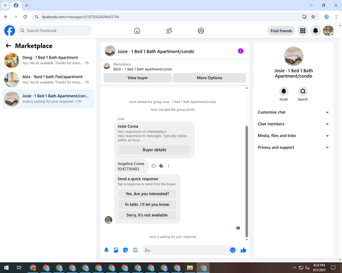Focus the Search Facebook field
The height and width of the screenshot is (273, 342).
tap(55, 31)
